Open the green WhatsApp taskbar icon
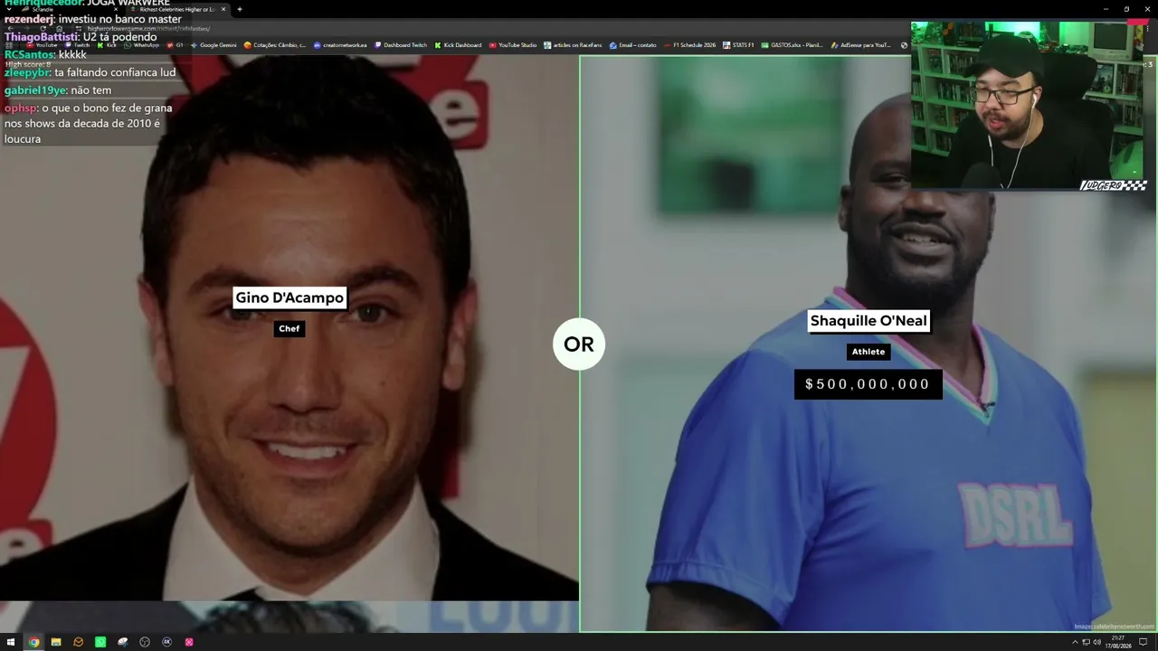Image resolution: width=1158 pixels, height=651 pixels. [100, 642]
